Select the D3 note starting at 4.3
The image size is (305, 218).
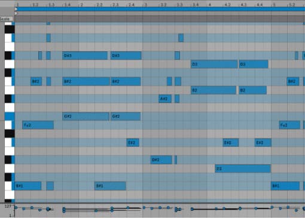(x=254, y=64)
